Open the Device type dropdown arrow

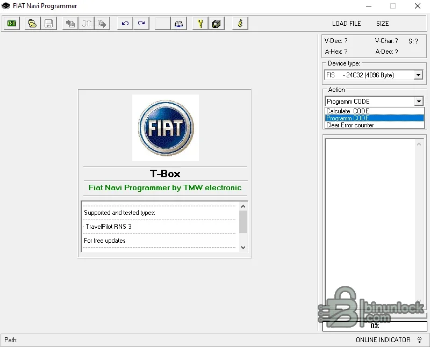point(418,75)
